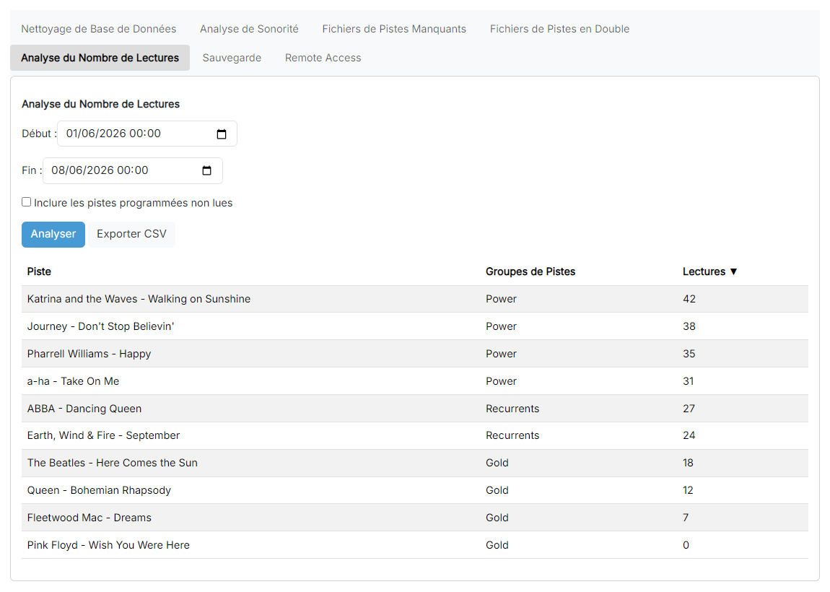Screen dimensions: 830x592
Task: Open the Fin date calendar picker icon
Action: click(x=206, y=170)
